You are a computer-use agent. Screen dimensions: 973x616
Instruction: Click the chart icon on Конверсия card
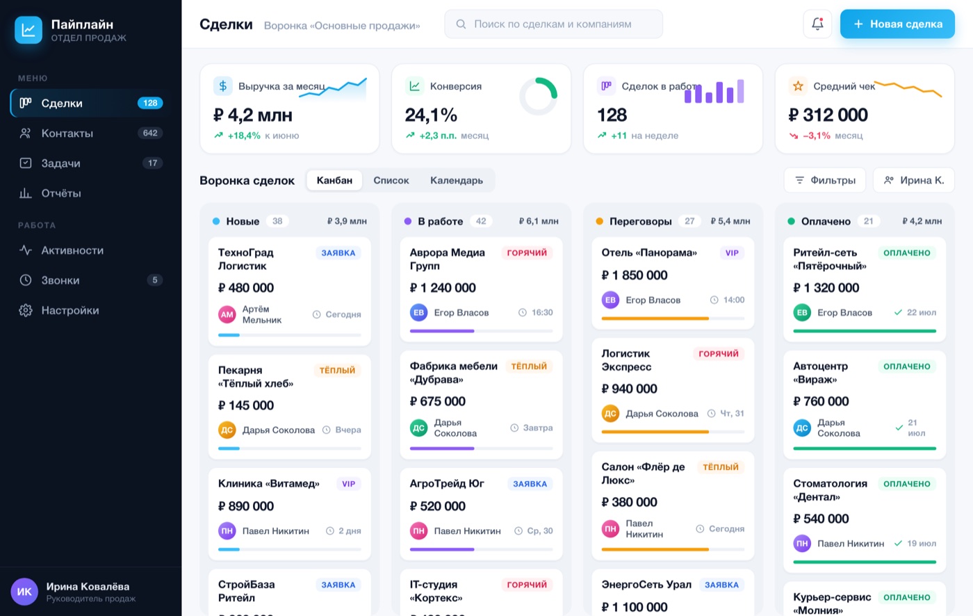pyautogui.click(x=414, y=86)
